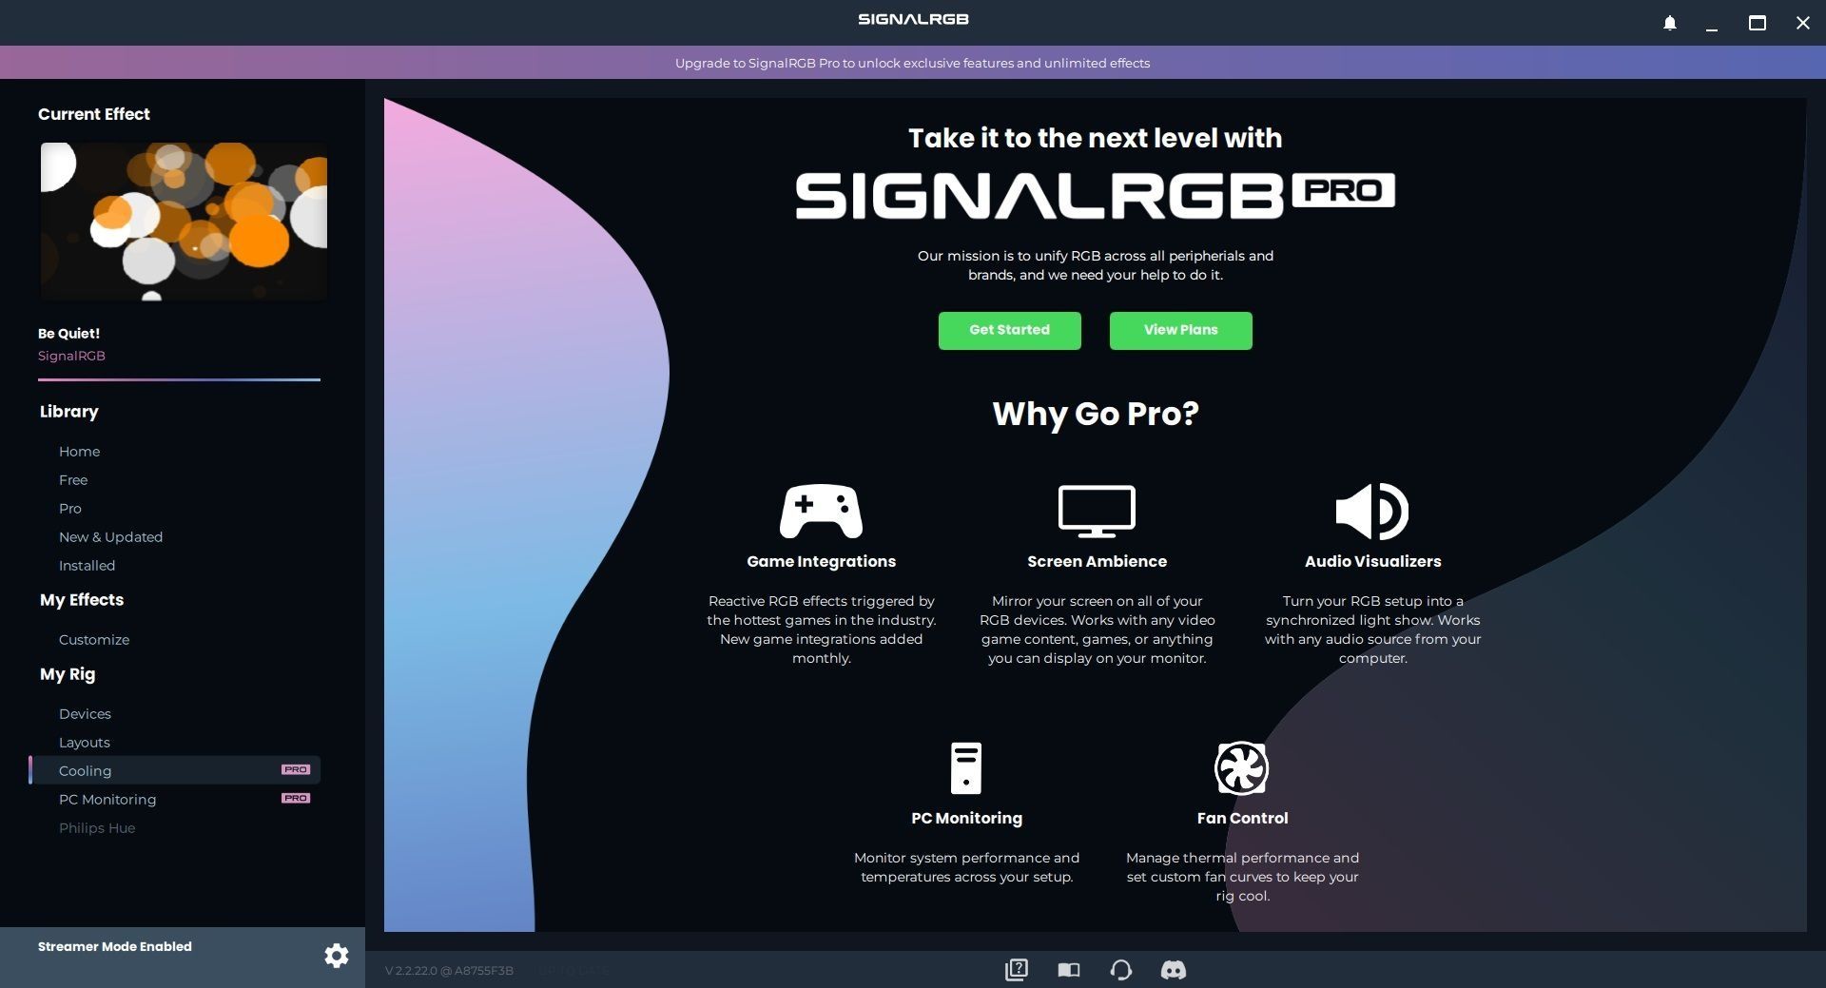Close the SignalRGB window
Viewport: 1826px width, 988px height.
pyautogui.click(x=1802, y=23)
